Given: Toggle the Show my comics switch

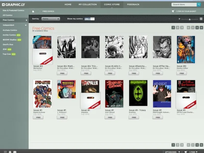Looking at the screenshot, I should click(x=90, y=19).
